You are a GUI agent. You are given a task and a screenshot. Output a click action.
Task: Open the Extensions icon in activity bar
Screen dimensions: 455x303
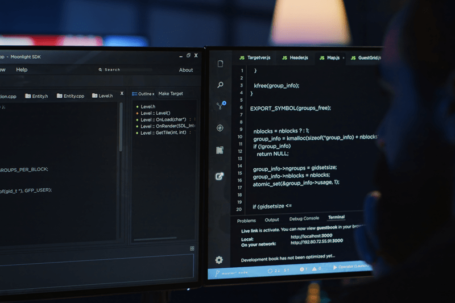click(x=220, y=151)
